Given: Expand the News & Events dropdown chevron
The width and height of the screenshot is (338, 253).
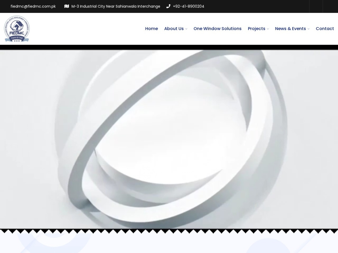Looking at the screenshot, I should pos(308,29).
